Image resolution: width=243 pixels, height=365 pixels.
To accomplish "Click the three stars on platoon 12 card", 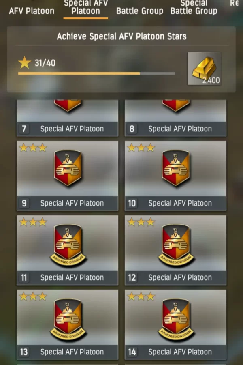I will pyautogui.click(x=141, y=222).
